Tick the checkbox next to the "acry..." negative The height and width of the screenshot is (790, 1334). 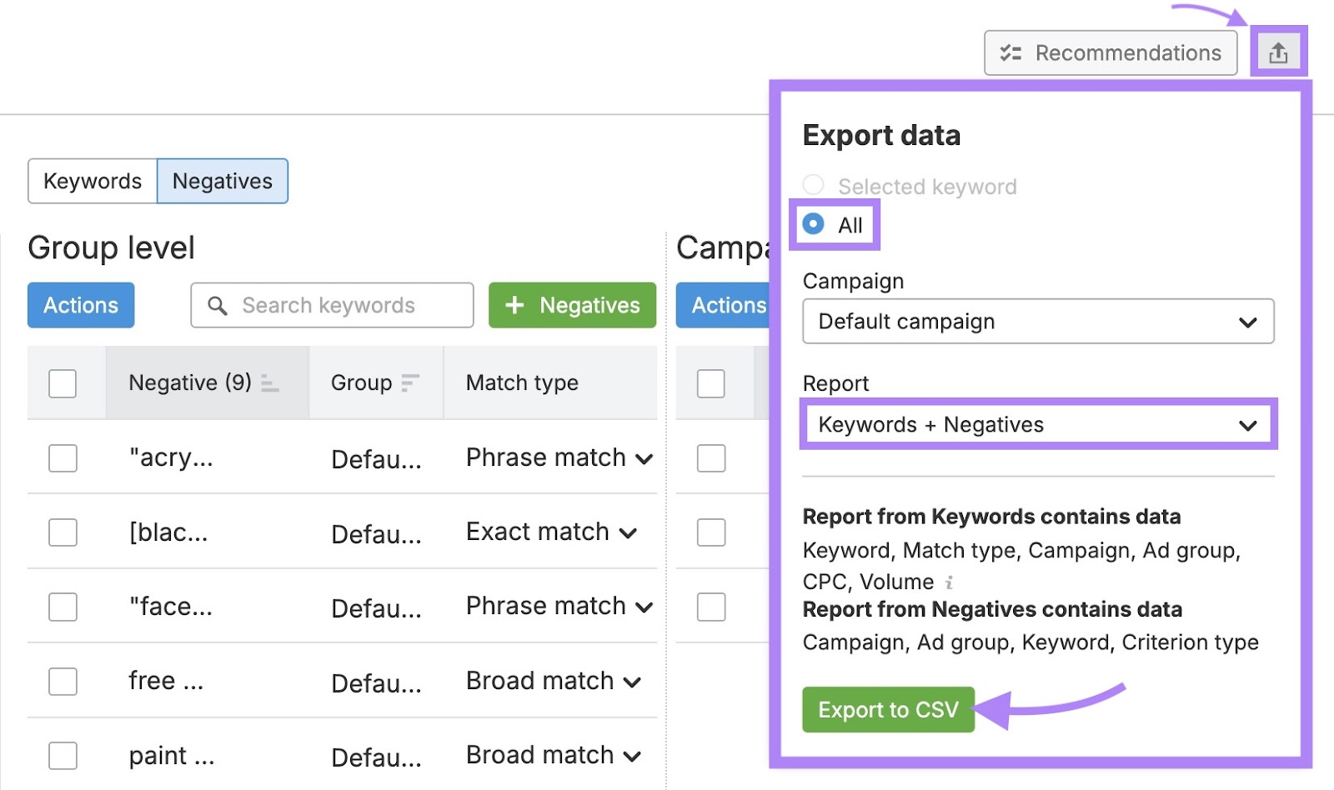[x=63, y=457]
